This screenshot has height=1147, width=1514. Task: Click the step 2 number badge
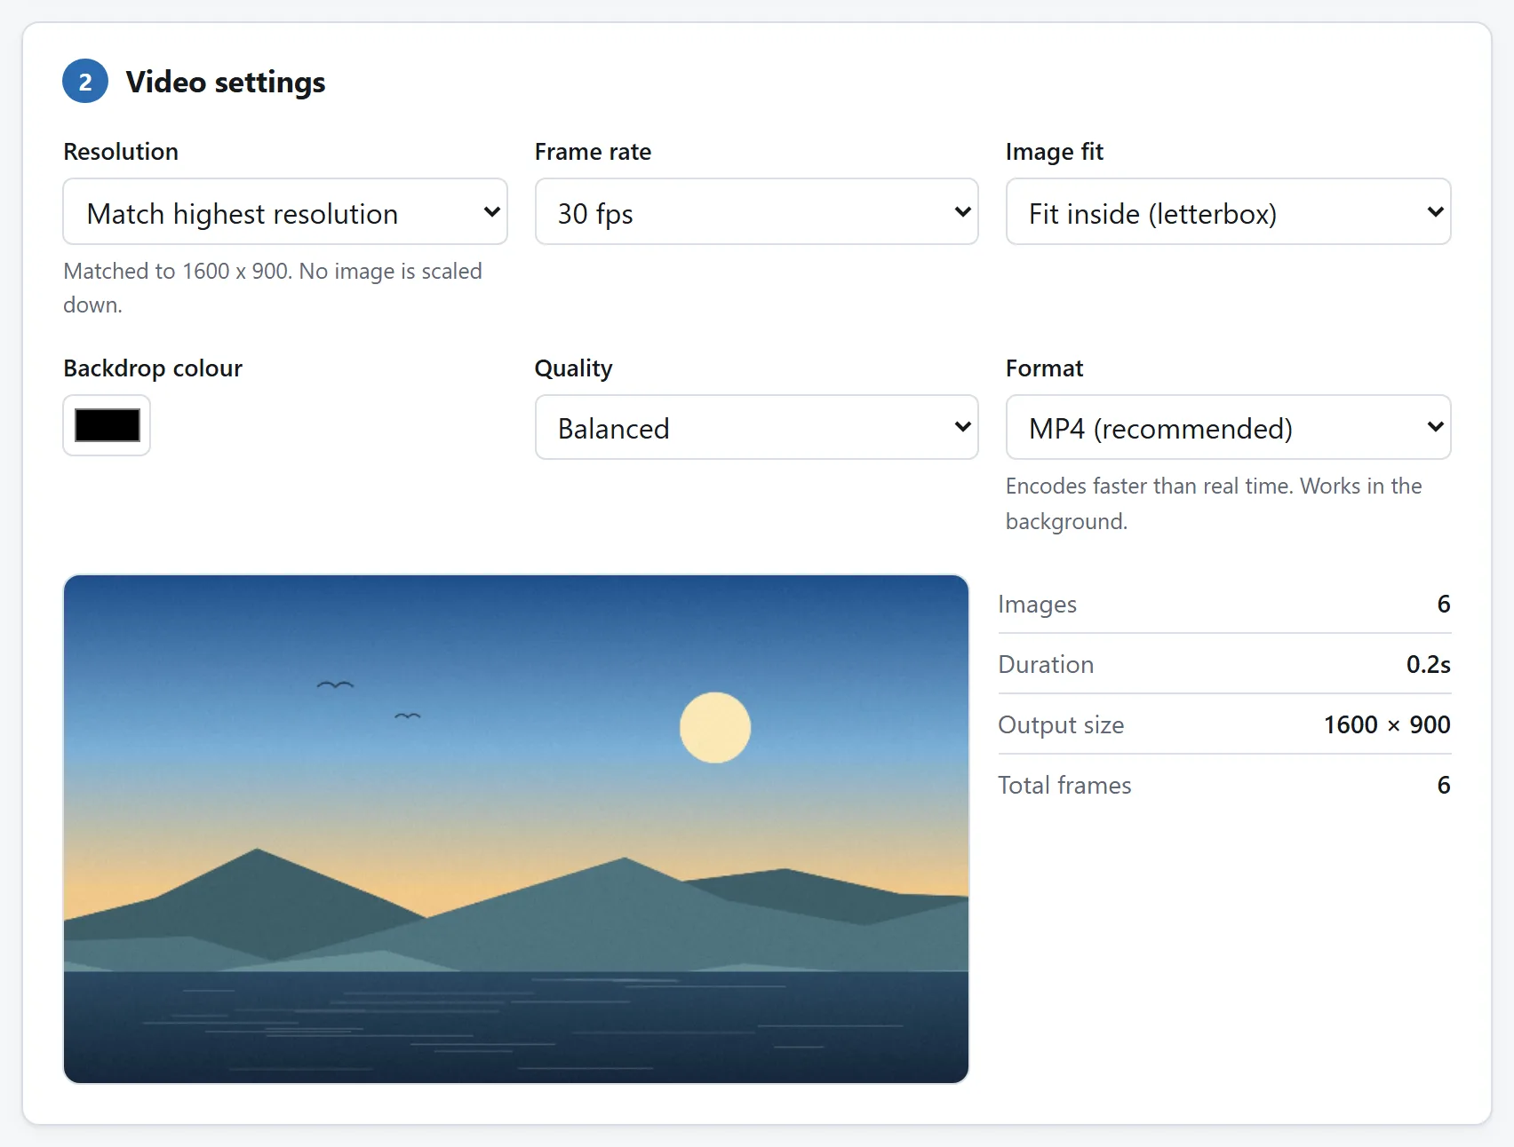point(85,82)
